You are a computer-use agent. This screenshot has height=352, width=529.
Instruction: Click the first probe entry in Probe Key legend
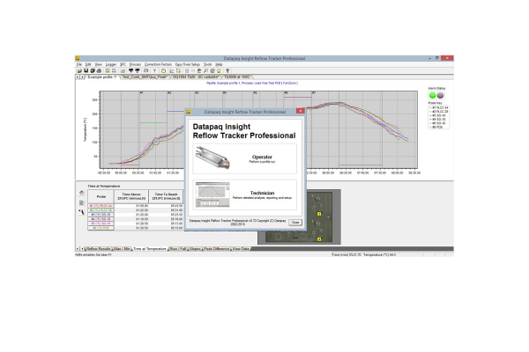pyautogui.click(x=439, y=107)
